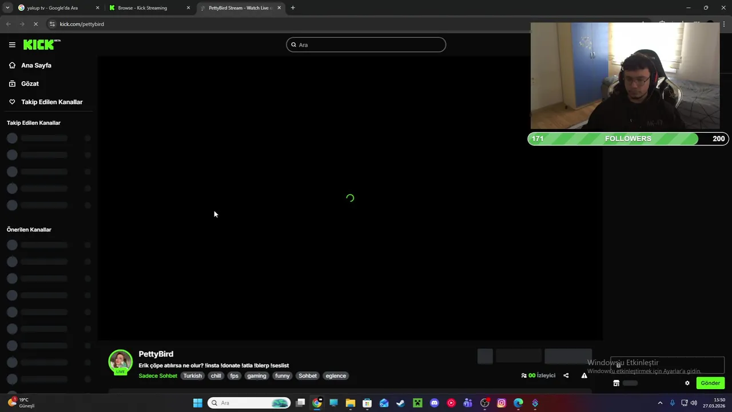Open a new browser tab
The width and height of the screenshot is (732, 412).
(293, 8)
